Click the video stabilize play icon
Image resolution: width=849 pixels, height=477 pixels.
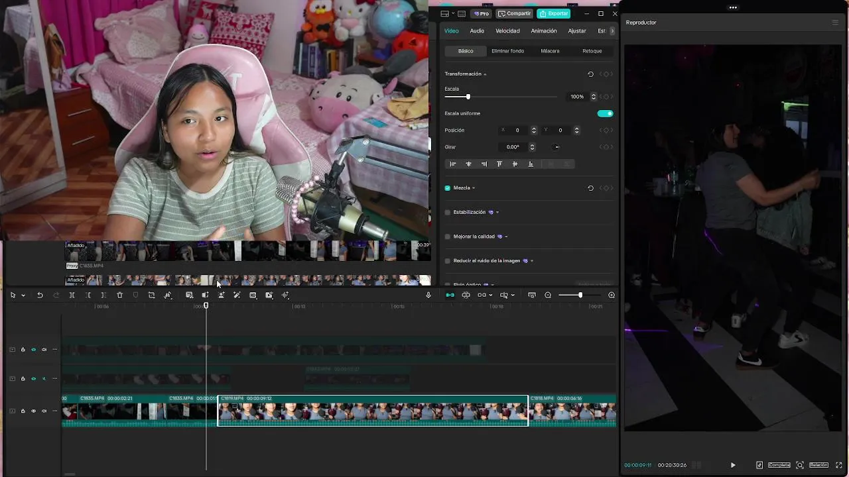[269, 295]
